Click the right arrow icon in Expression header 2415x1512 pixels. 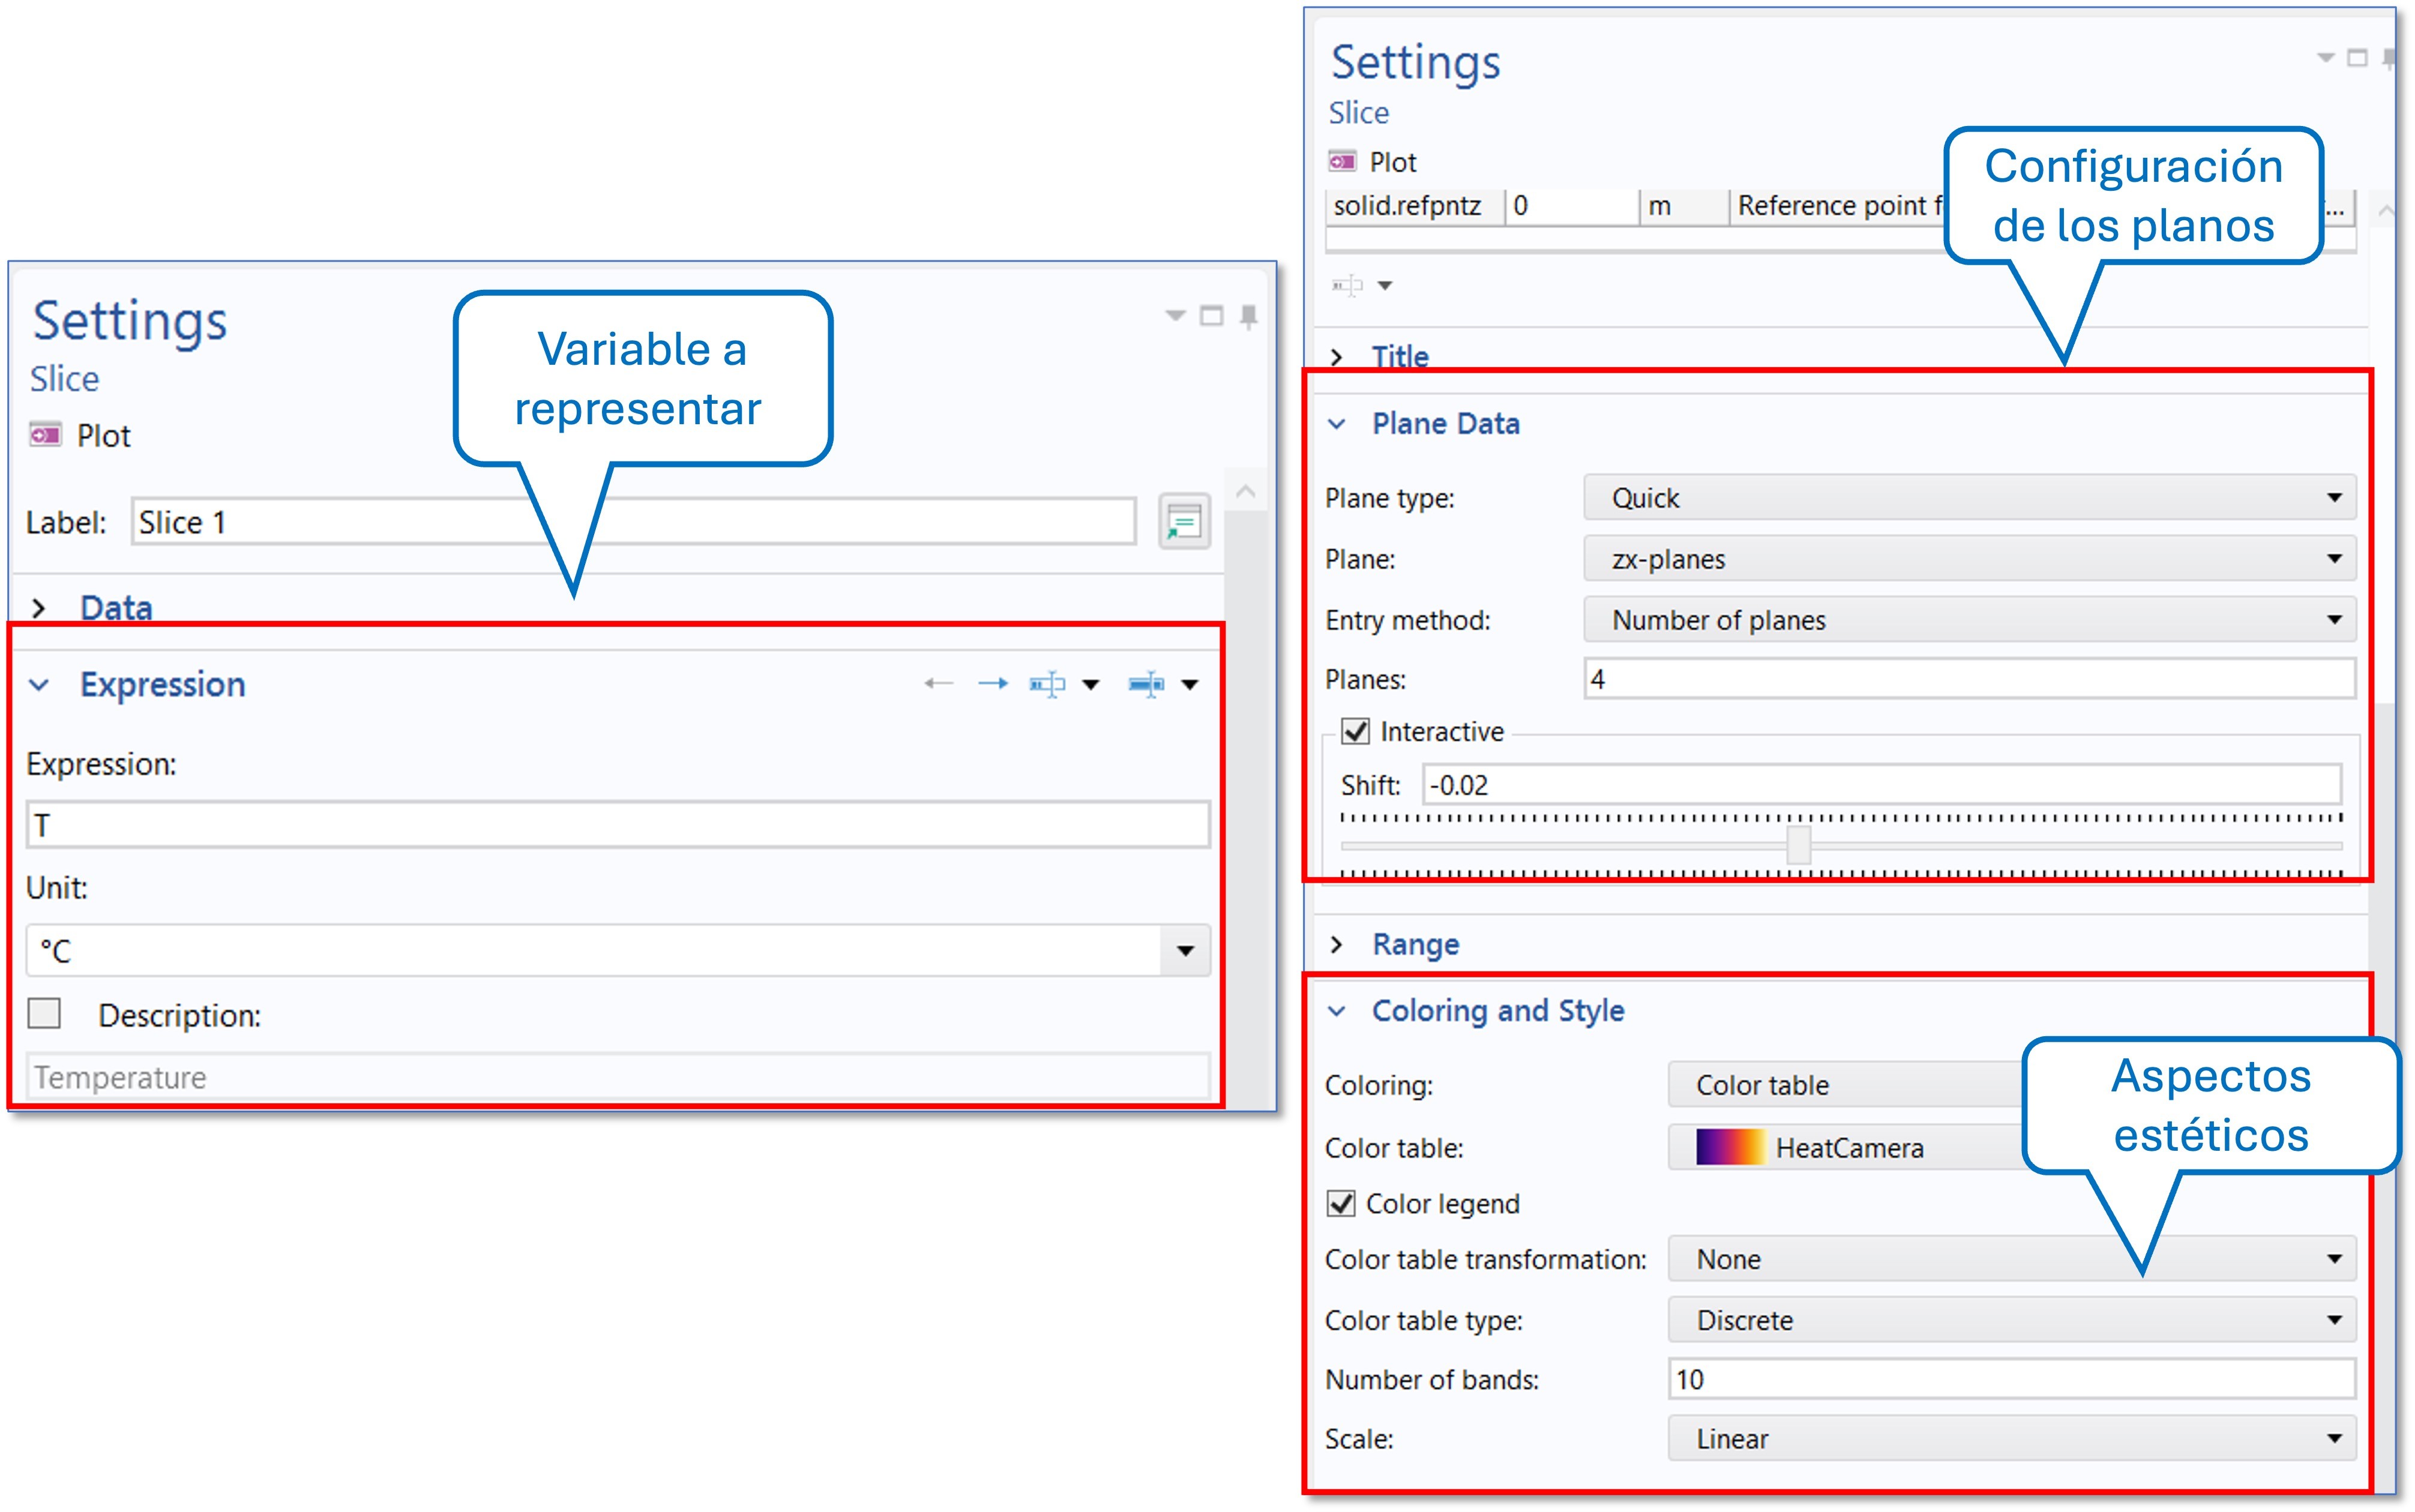992,684
